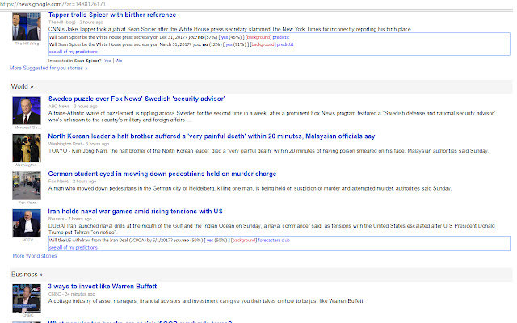517x323 pixels.
Task: Open the 'Business »' section header
Action: [x=27, y=275]
